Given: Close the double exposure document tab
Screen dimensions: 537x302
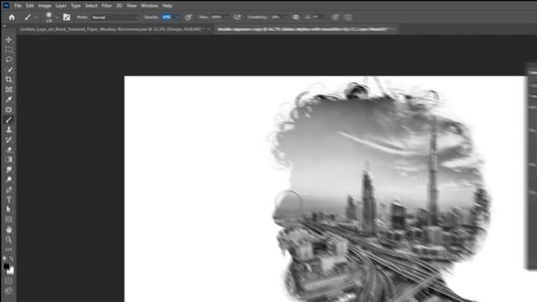Looking at the screenshot, I should pyautogui.click(x=394, y=29).
